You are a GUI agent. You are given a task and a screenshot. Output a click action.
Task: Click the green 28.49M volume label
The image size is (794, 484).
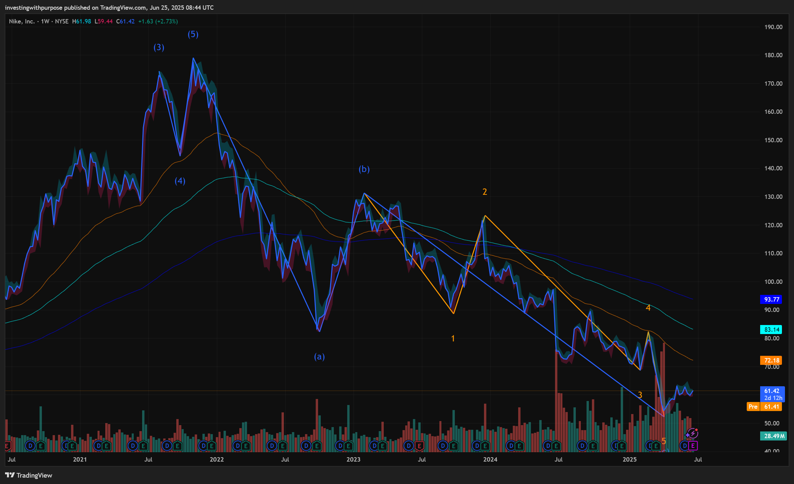point(774,436)
